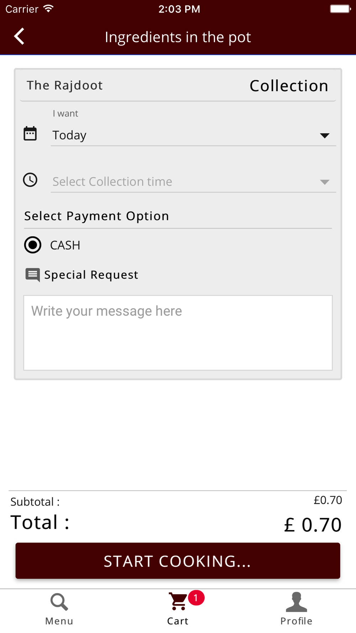Select the CASH payment radio button
Screen dimensions: 356x633
[33, 245]
